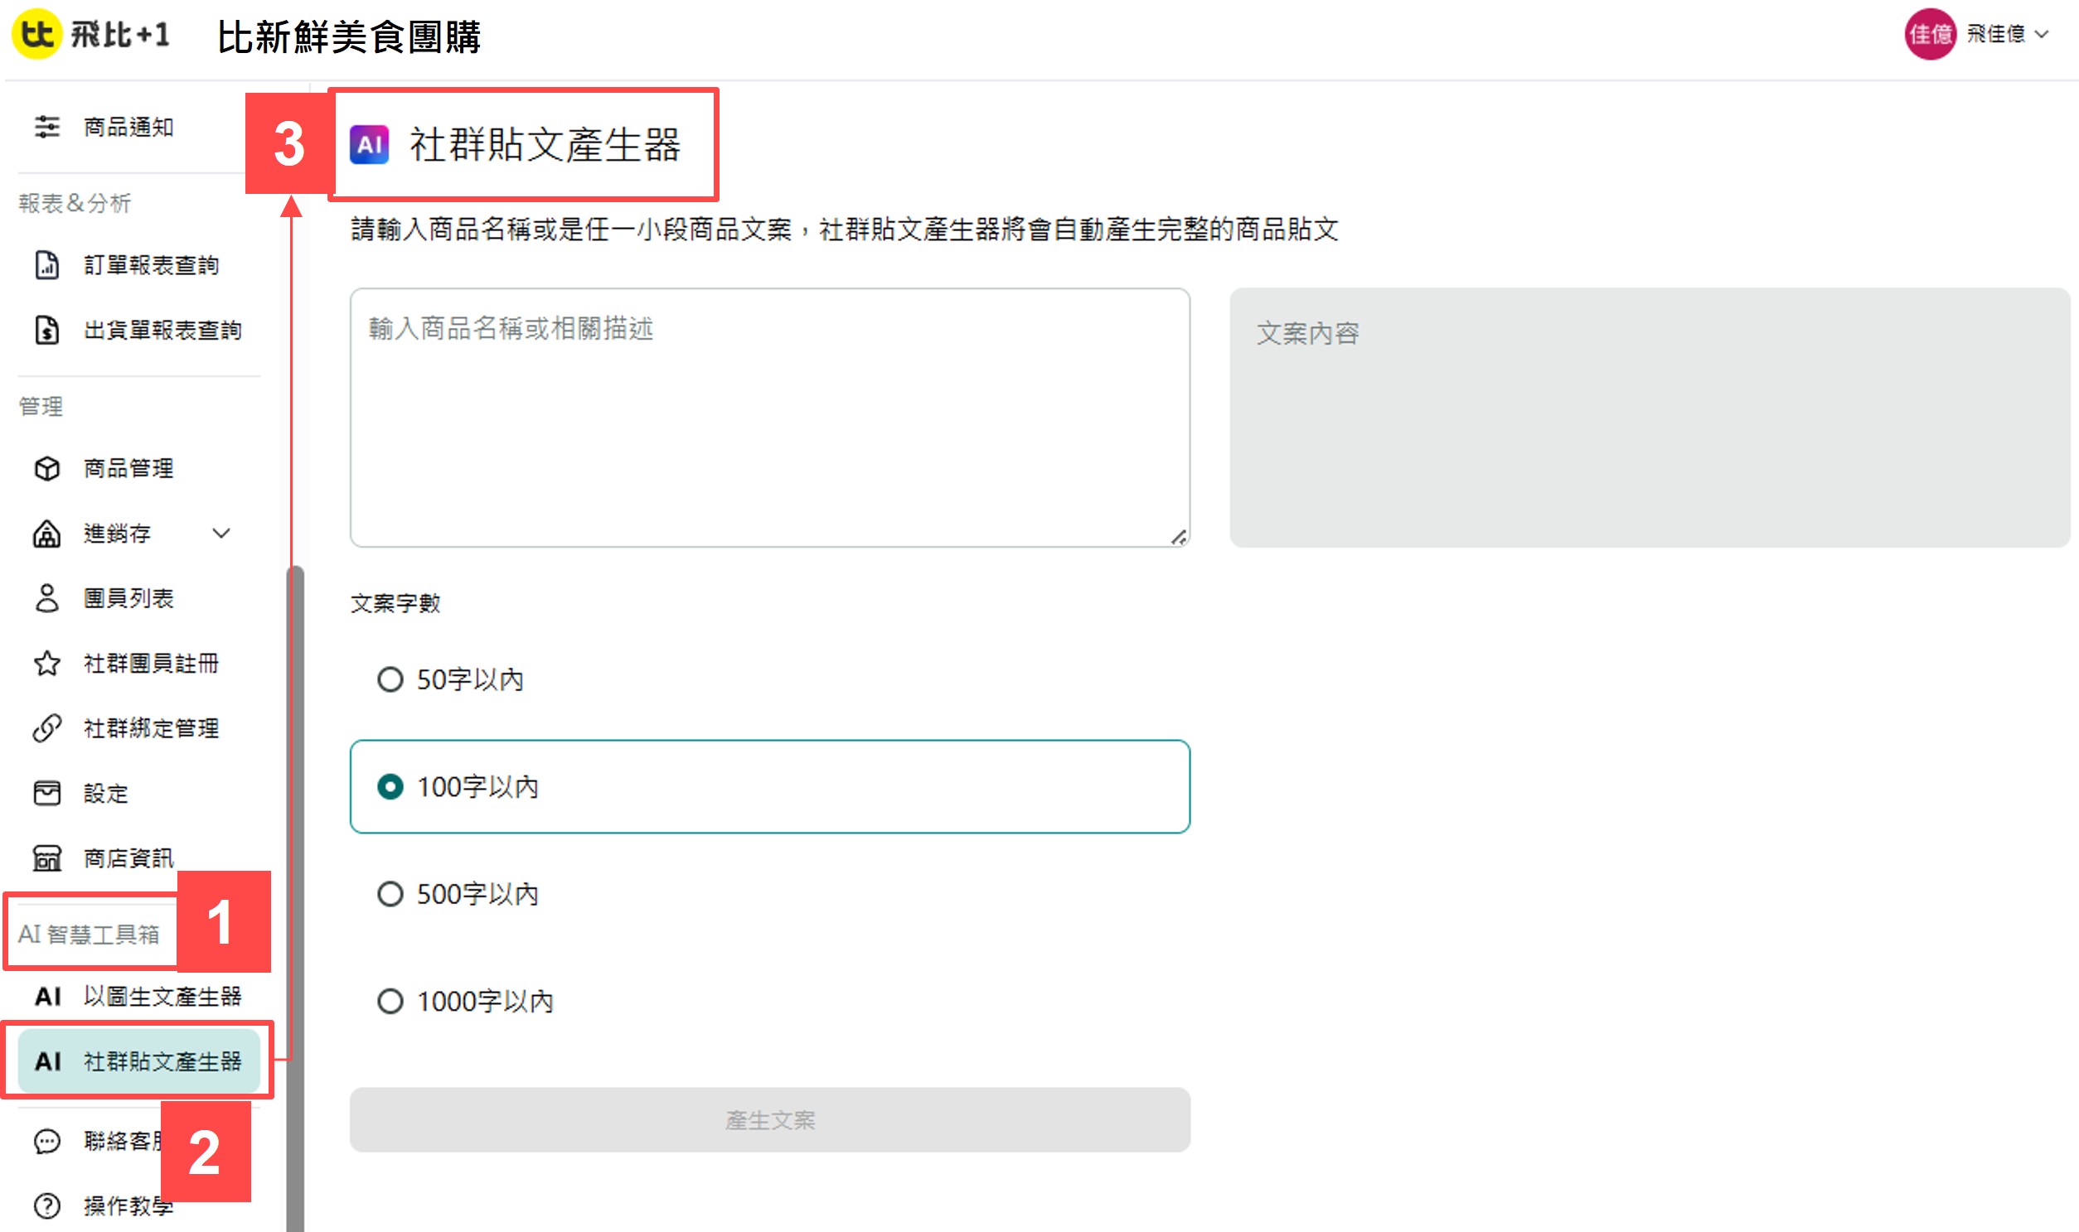Viewport: 2079px width, 1232px height.
Task: Click the 社群團員註冊 star icon
Action: pyautogui.click(x=46, y=664)
